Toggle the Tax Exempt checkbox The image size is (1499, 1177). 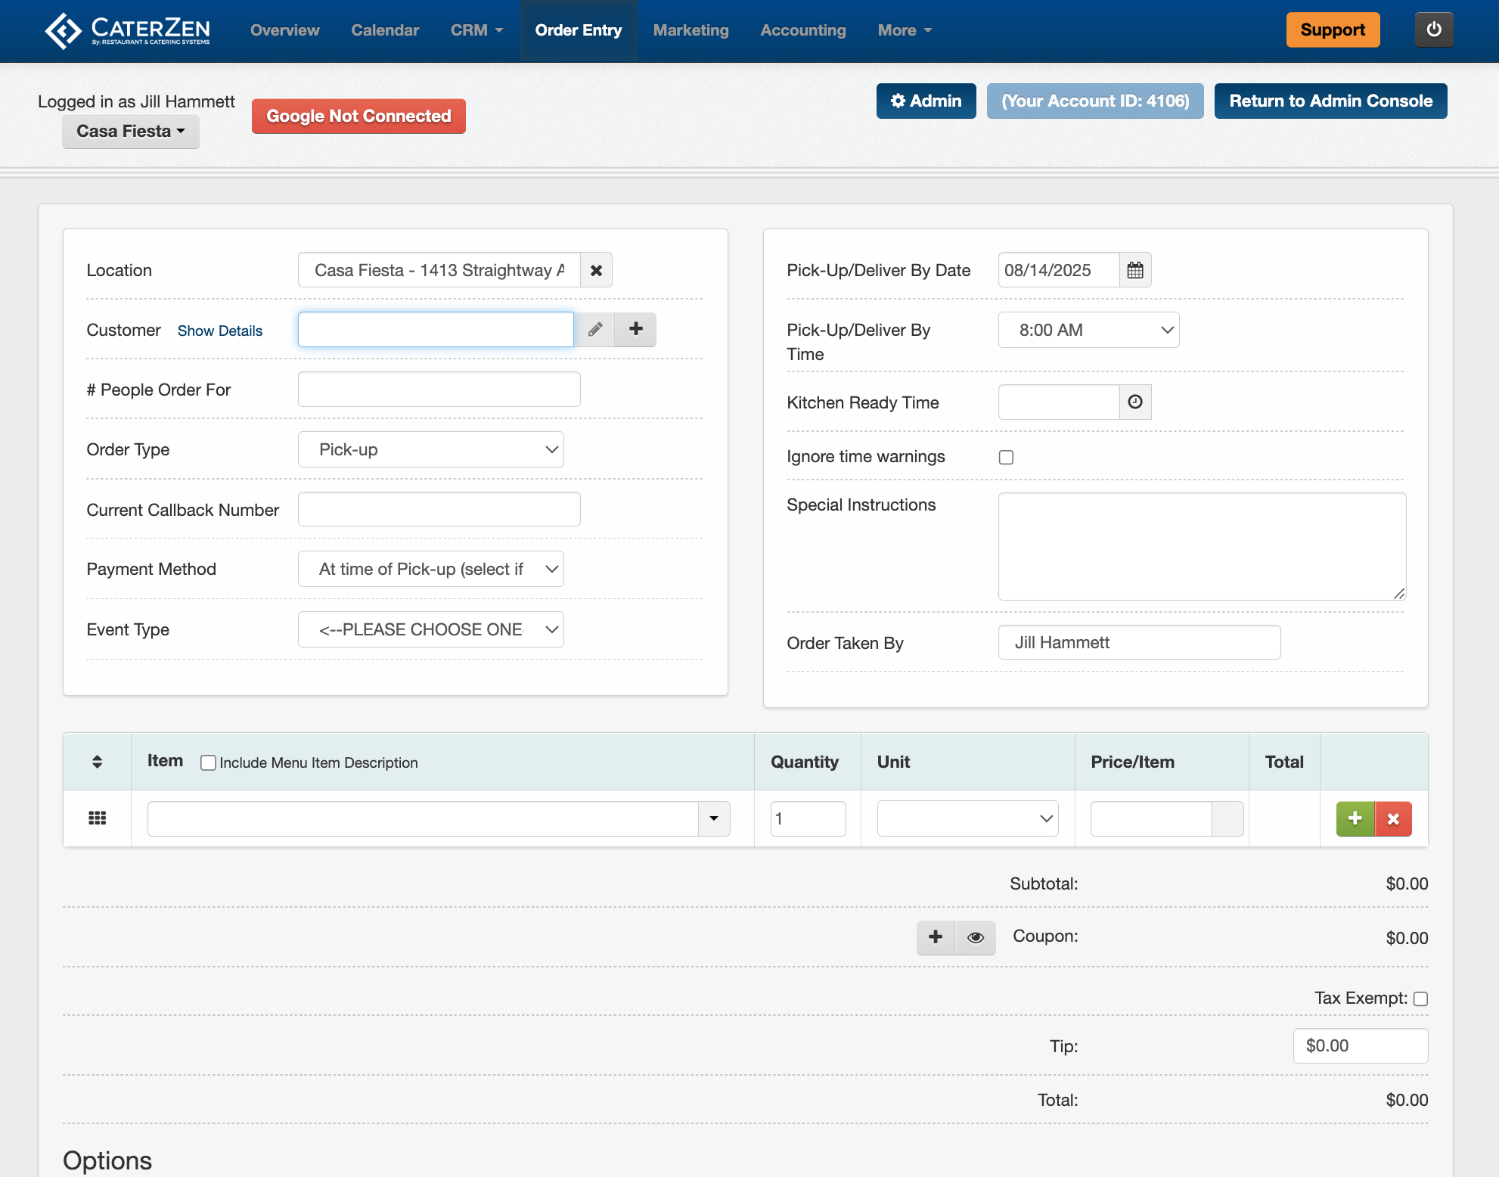(x=1420, y=998)
